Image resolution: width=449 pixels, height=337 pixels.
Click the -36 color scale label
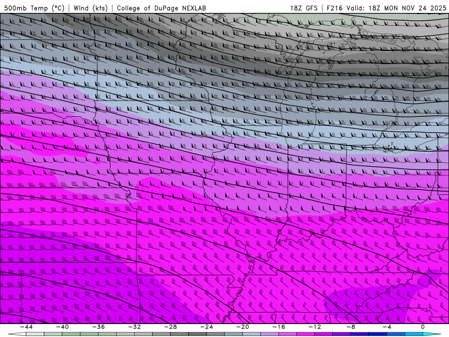99,327
